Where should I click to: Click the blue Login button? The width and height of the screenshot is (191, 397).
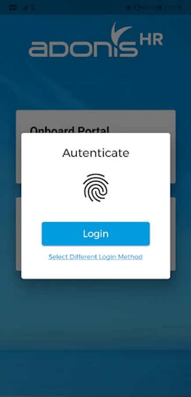(96, 234)
